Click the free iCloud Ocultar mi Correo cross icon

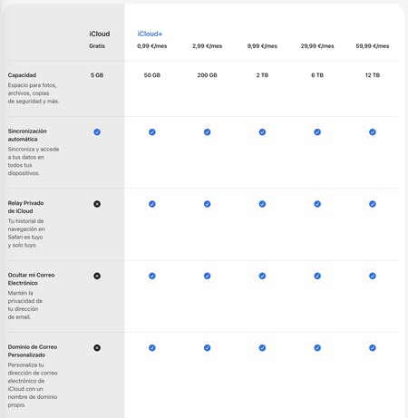coord(97,276)
